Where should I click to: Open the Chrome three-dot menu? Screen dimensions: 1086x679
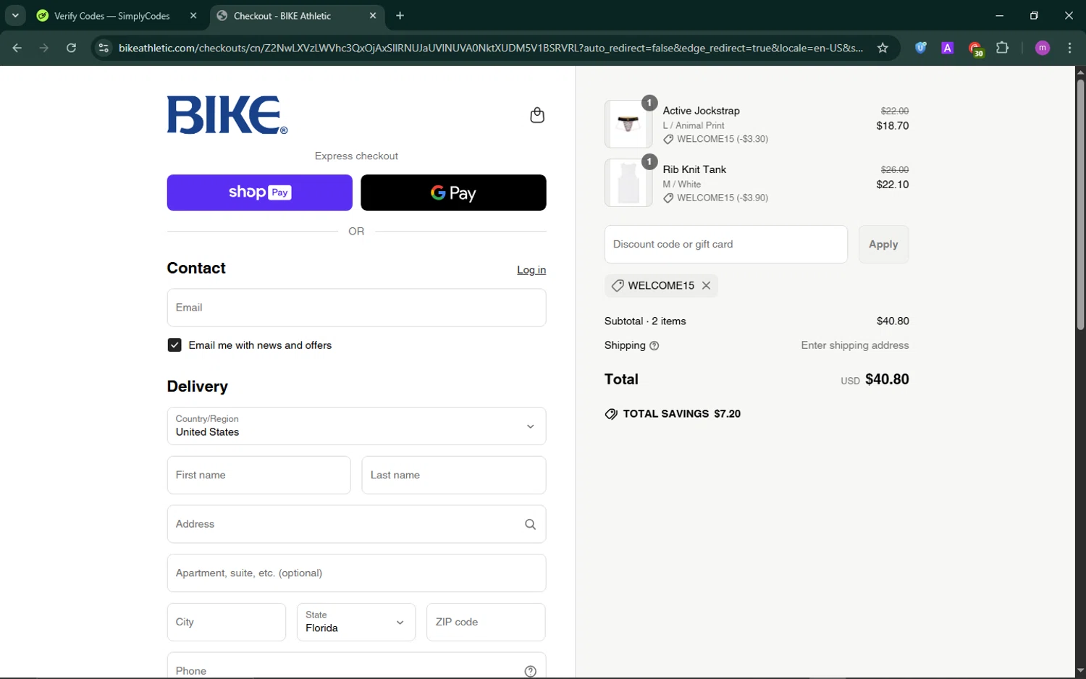1069,48
